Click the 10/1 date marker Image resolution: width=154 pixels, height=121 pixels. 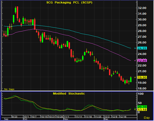click(26, 117)
